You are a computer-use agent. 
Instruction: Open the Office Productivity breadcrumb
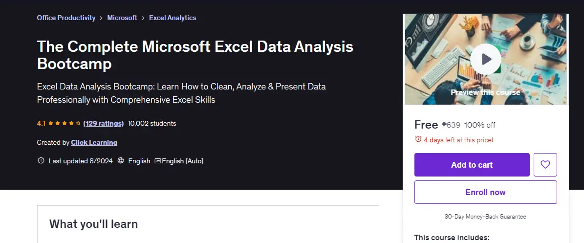click(66, 18)
